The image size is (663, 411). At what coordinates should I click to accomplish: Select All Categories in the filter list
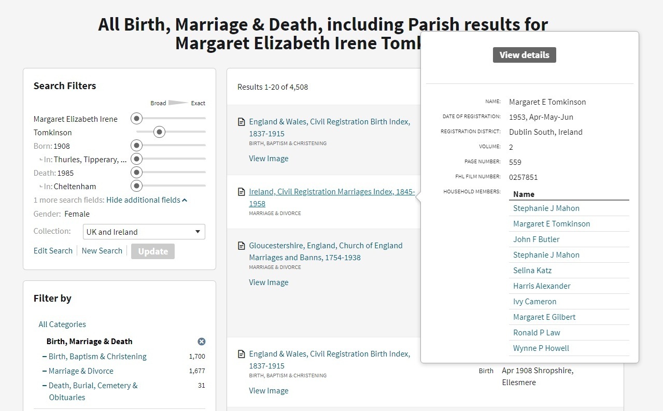62,324
